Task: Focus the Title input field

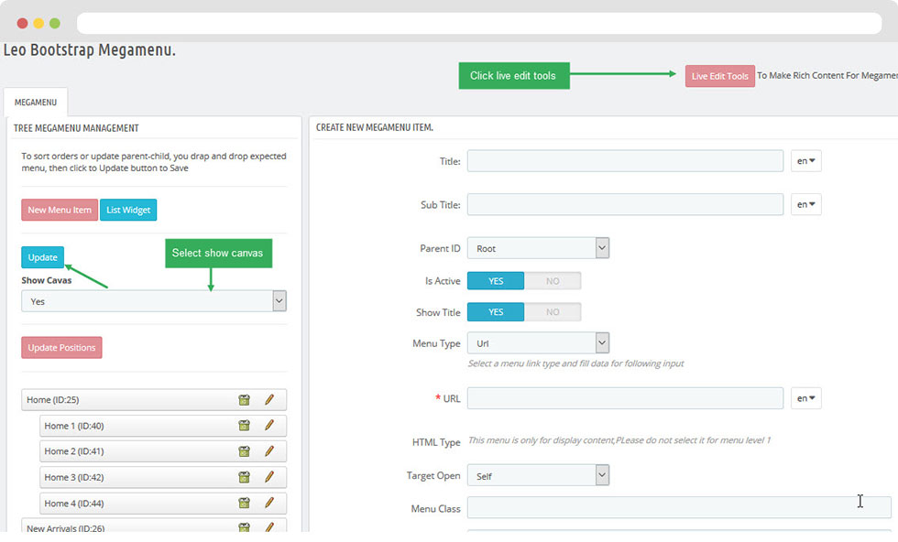Action: tap(625, 161)
